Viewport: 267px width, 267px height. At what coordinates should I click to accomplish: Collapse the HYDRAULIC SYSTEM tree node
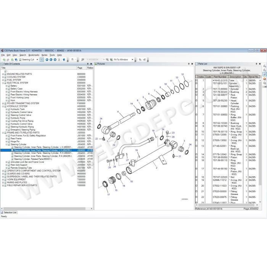click(3, 106)
